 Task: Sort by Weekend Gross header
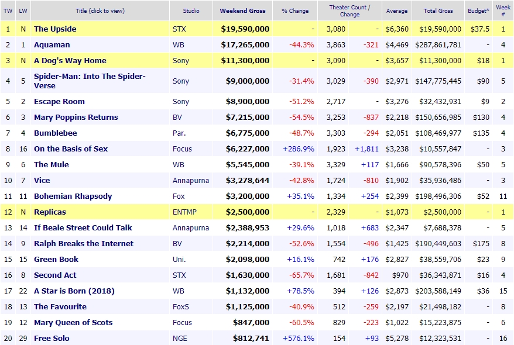tap(242, 11)
